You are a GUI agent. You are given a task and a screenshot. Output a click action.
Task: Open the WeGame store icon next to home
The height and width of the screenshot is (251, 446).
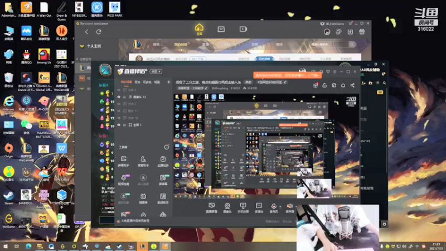(221, 29)
